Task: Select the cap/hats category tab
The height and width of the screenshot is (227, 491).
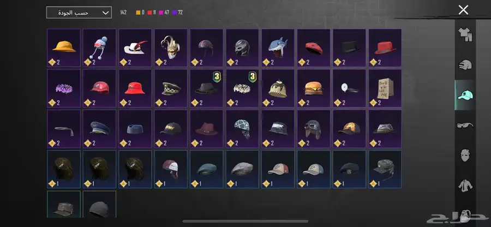Action: tap(465, 95)
